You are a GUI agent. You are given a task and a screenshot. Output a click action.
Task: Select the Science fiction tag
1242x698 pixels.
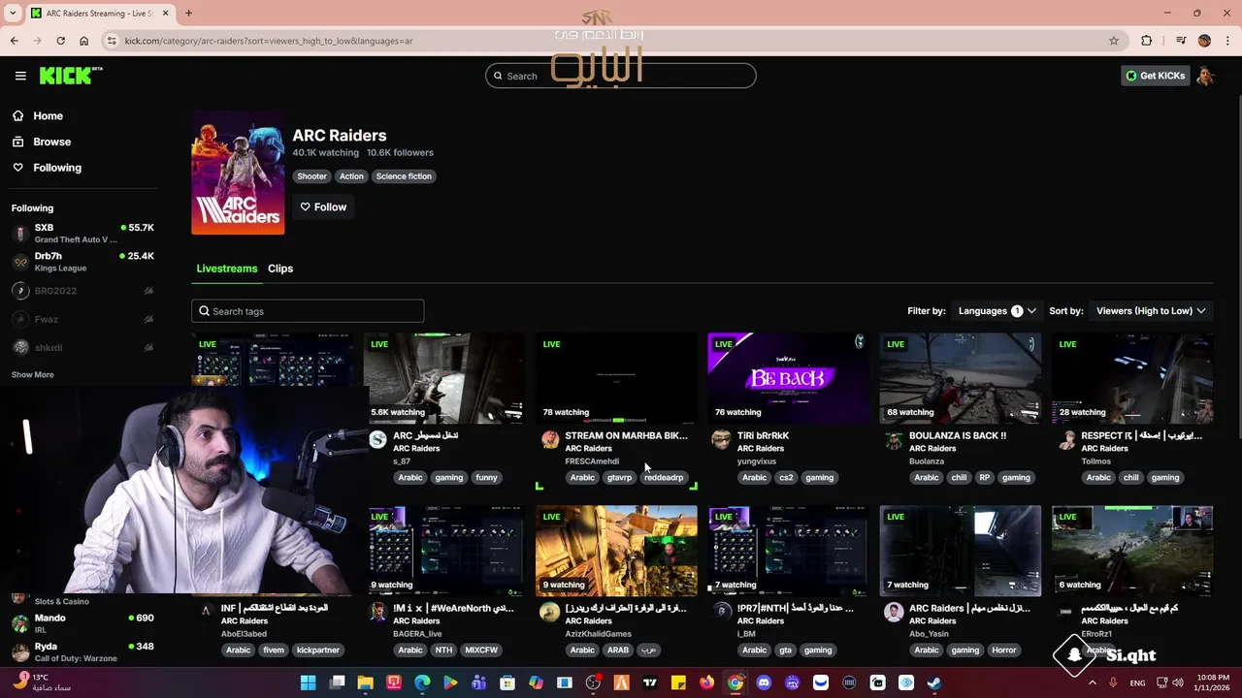pyautogui.click(x=404, y=176)
